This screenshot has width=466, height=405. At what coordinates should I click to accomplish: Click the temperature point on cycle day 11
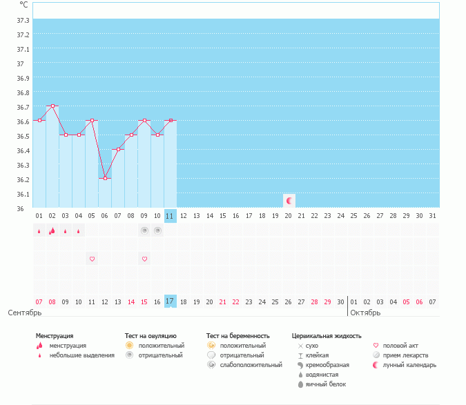171,121
